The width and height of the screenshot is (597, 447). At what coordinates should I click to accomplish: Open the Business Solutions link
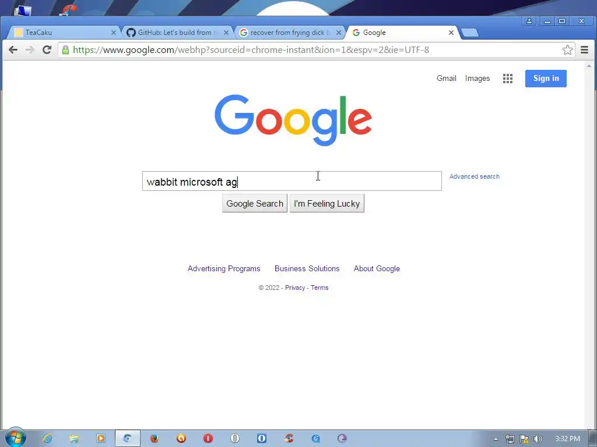pyautogui.click(x=307, y=269)
